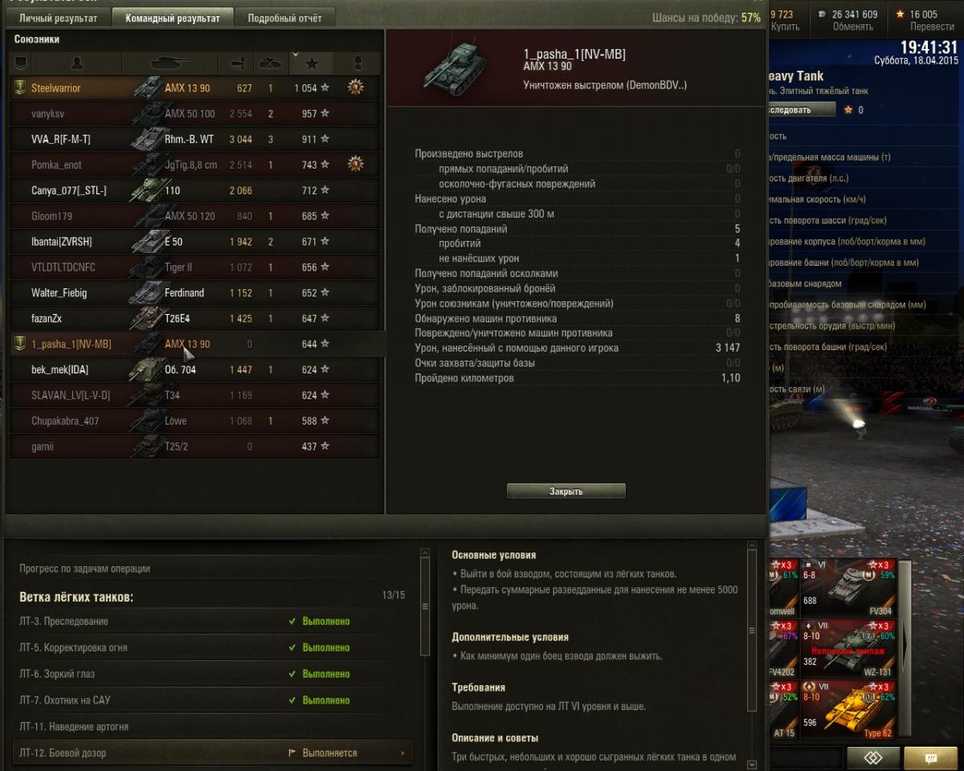The image size is (964, 771).
Task: Select player SLAVAN_LV[L-V-D] row
Action: click(x=194, y=395)
